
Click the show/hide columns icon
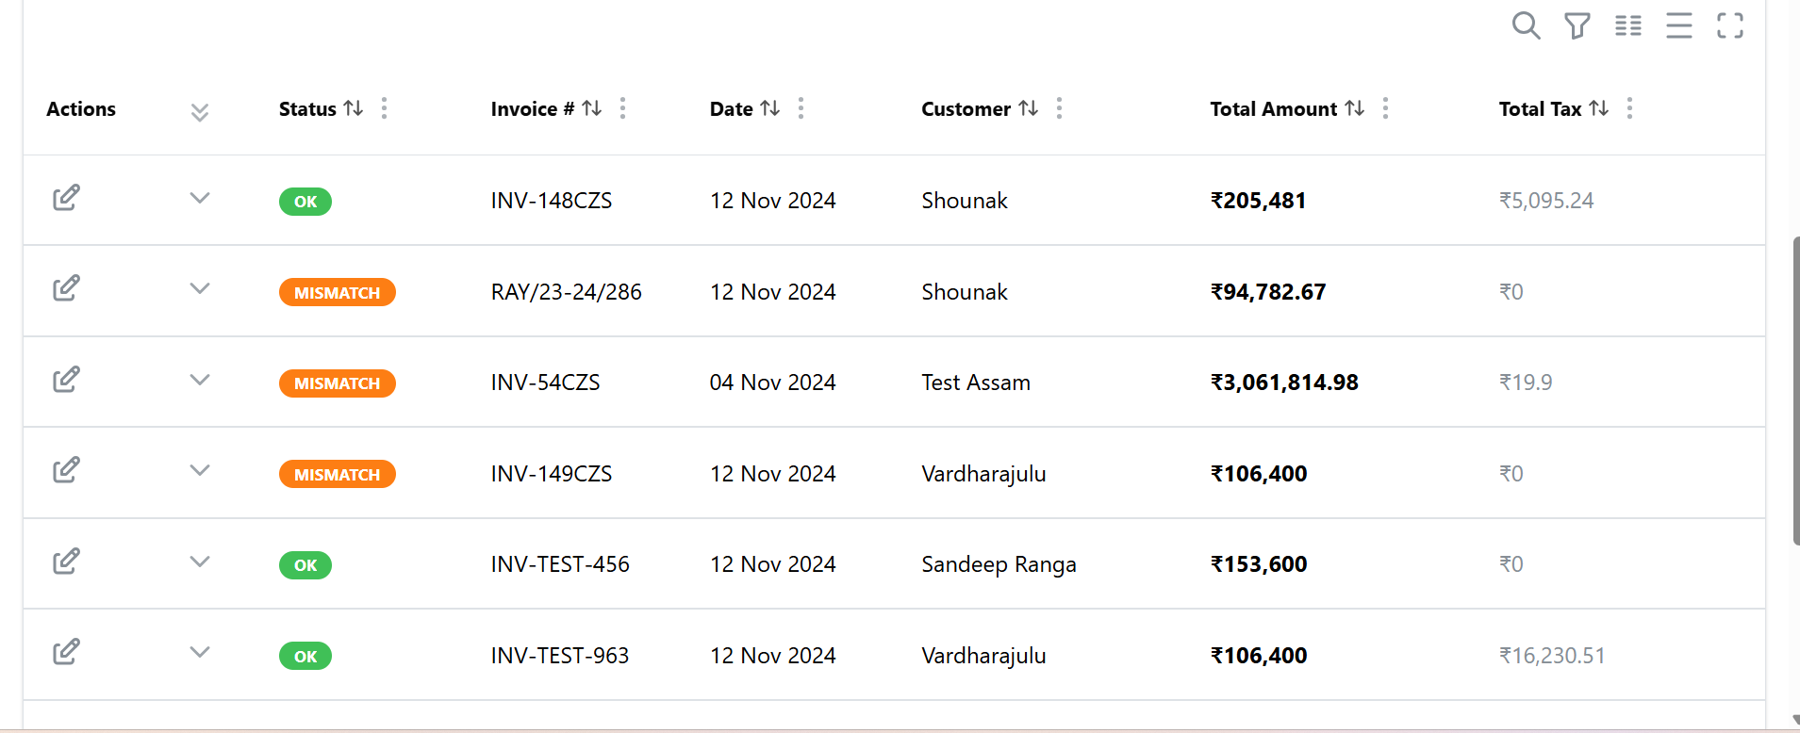click(x=1627, y=25)
